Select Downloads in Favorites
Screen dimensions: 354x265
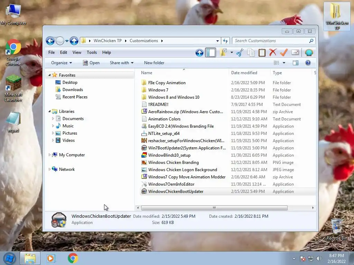coord(73,90)
